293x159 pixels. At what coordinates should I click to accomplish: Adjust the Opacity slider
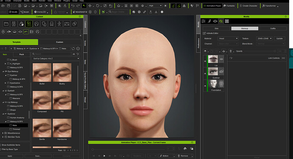click(259, 51)
